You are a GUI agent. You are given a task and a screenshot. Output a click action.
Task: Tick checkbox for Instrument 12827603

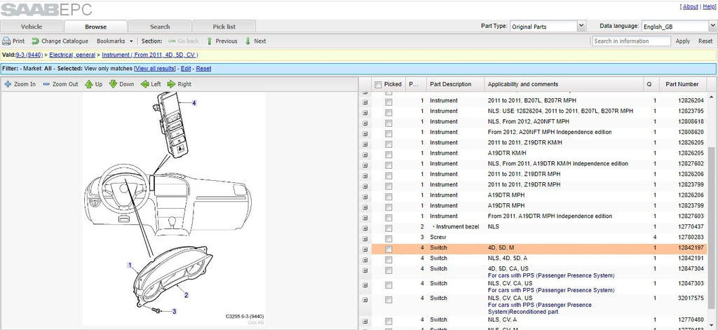(x=388, y=218)
